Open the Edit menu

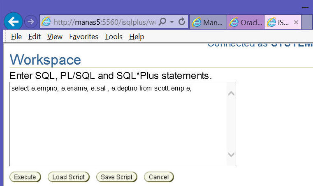click(35, 37)
